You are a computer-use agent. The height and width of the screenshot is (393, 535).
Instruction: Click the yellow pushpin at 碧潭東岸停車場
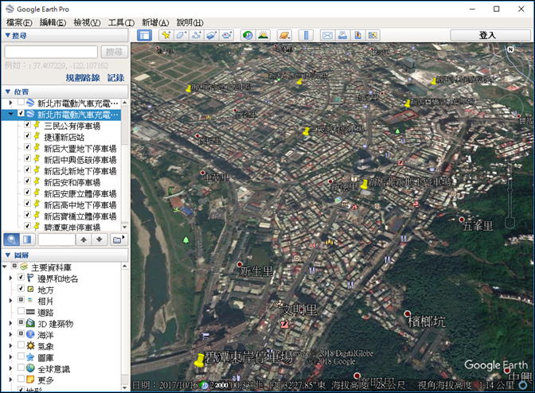199,360
